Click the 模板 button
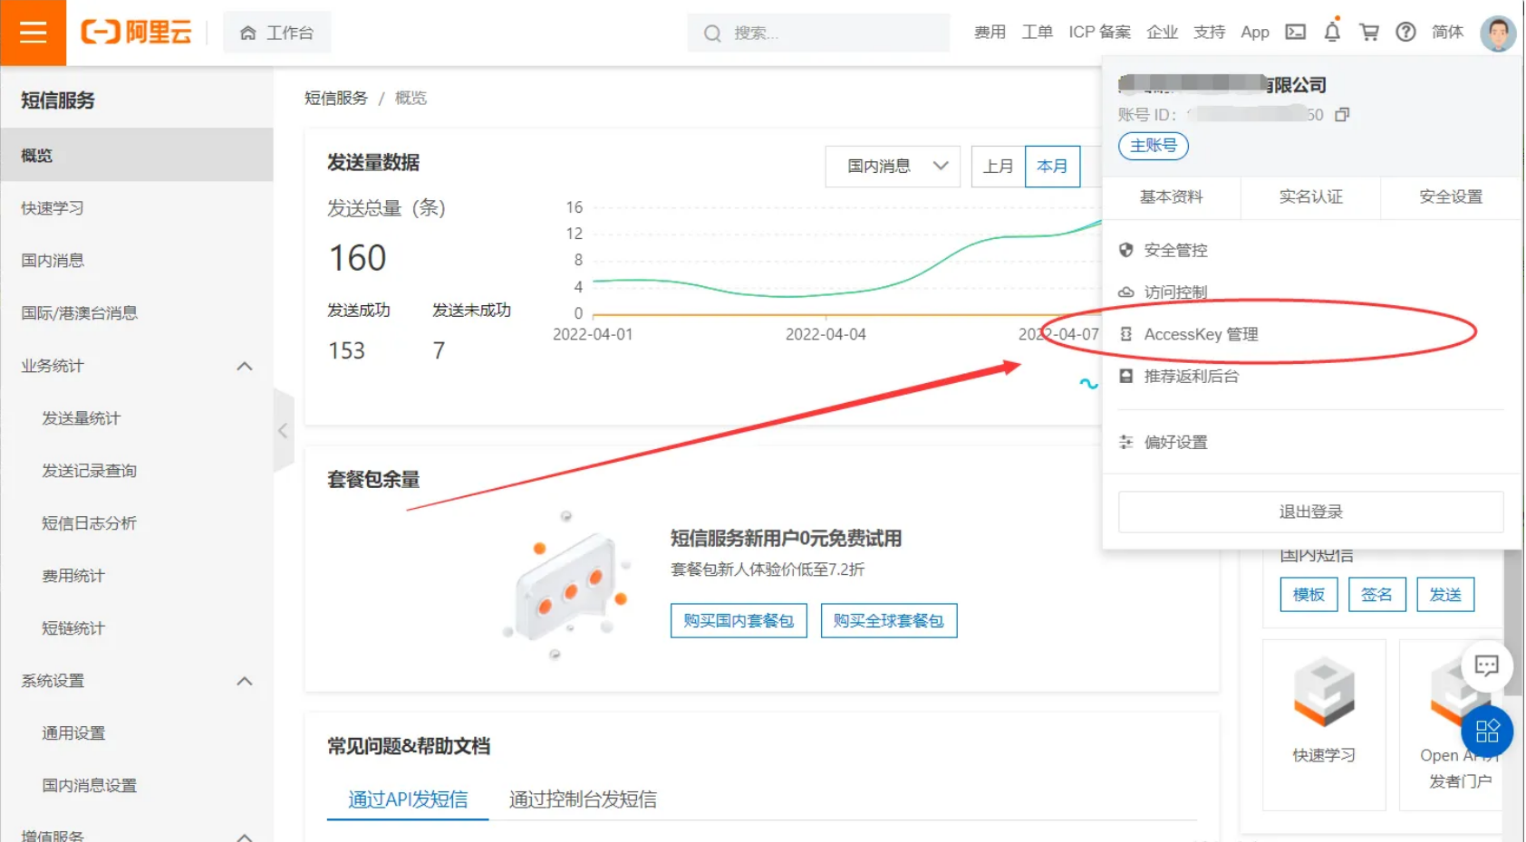The image size is (1526, 842). 1309,595
